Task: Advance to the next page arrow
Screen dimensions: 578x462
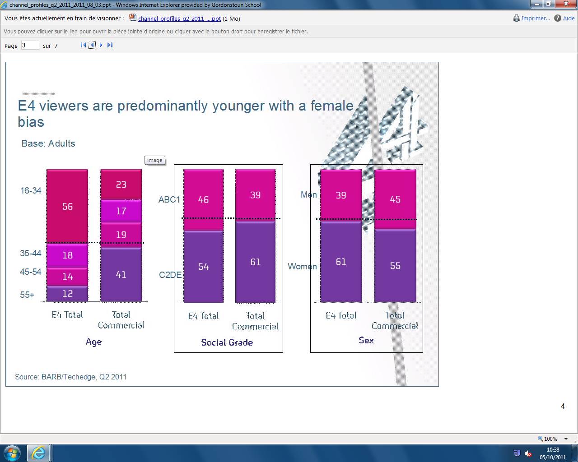Action: click(x=101, y=45)
